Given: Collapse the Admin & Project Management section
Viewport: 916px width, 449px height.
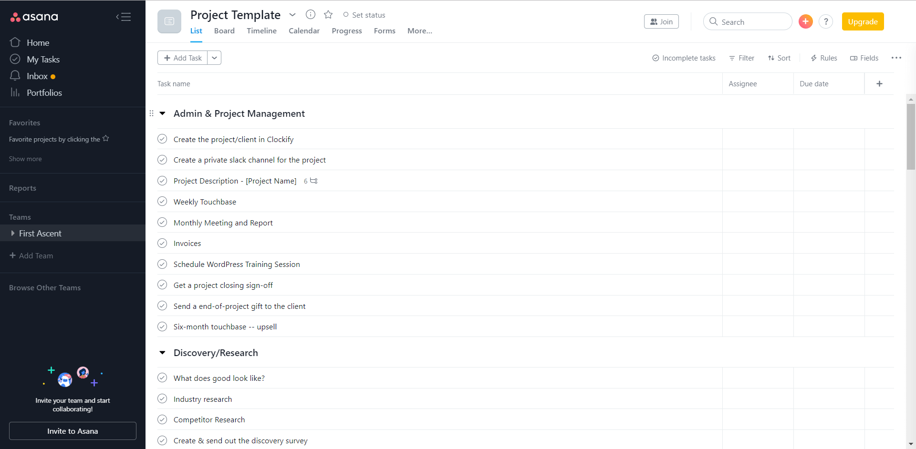Looking at the screenshot, I should [x=163, y=113].
